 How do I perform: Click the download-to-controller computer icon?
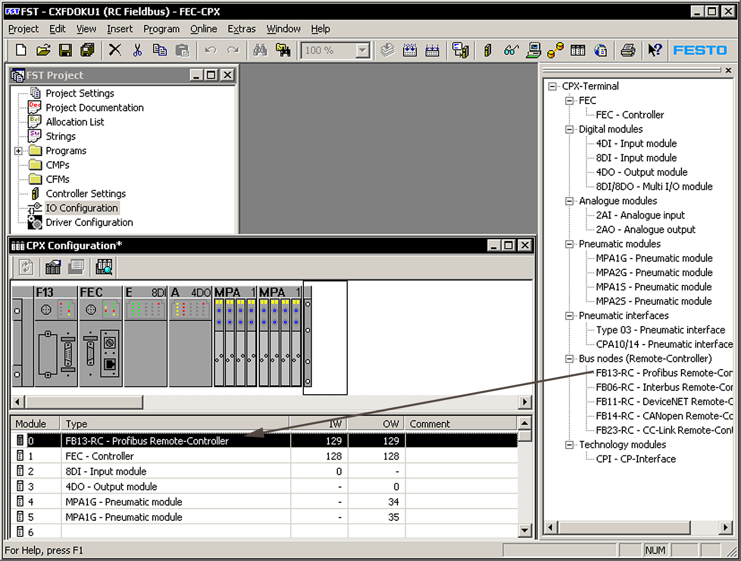[x=460, y=50]
